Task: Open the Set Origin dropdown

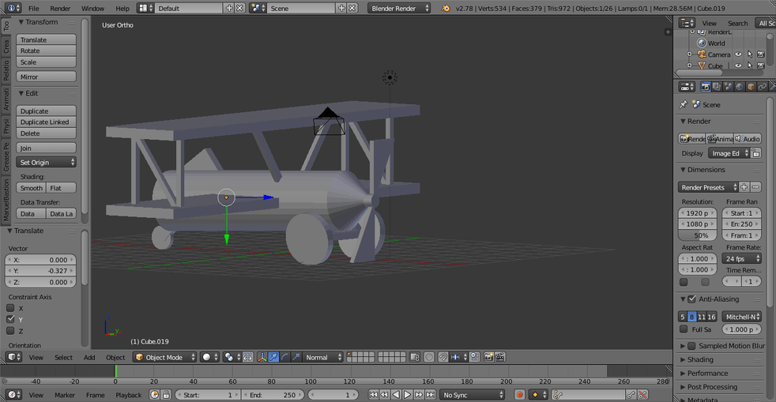Action: tap(46, 162)
